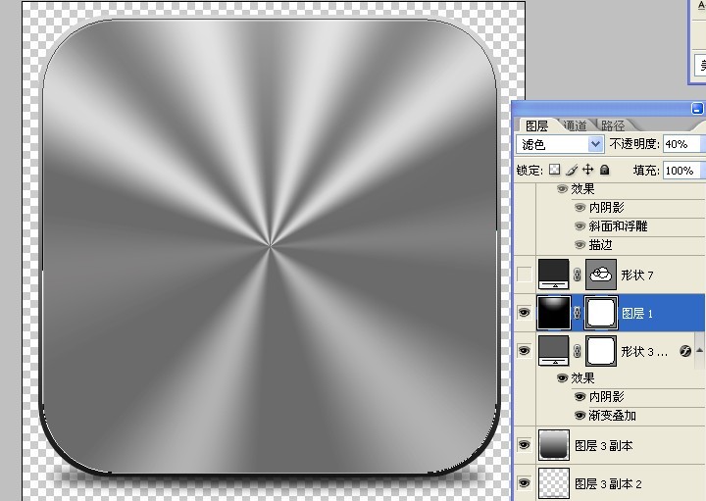Select the layer named 图层 3 副本
This screenshot has height=501, width=706.
coord(604,445)
